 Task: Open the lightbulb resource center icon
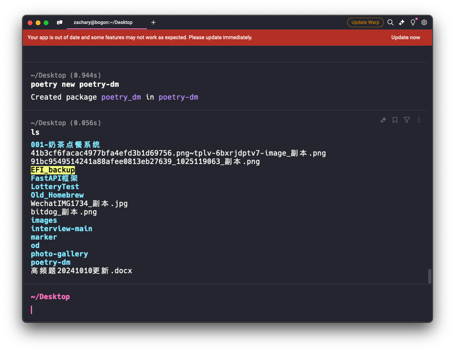413,22
